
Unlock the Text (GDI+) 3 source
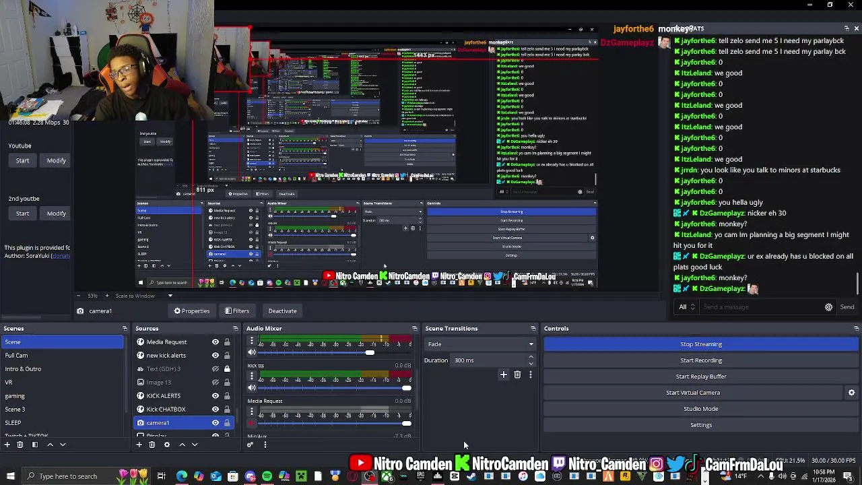point(227,369)
